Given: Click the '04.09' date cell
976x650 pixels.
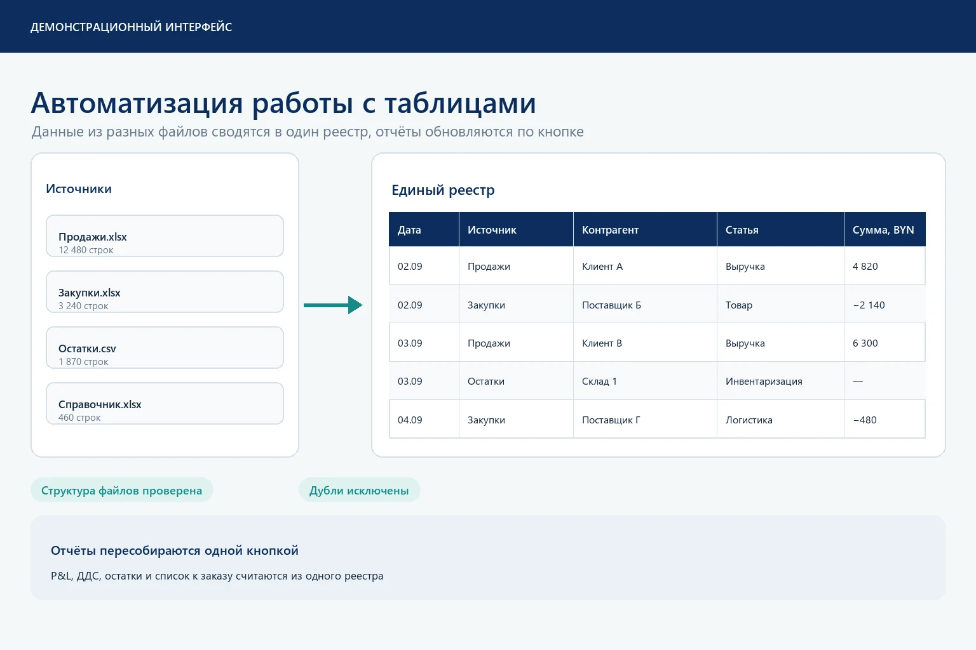Looking at the screenshot, I should [x=424, y=420].
